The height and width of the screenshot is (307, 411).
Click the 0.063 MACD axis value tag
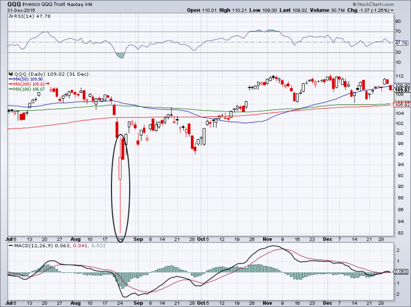pos(401,272)
